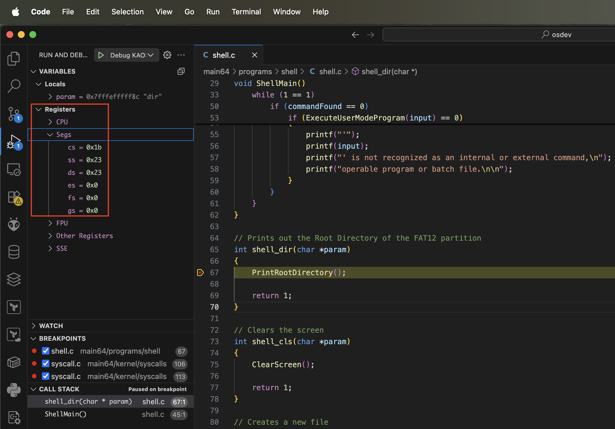Screen dimensions: 615x429
Task: Open the File menu
Action: (68, 12)
